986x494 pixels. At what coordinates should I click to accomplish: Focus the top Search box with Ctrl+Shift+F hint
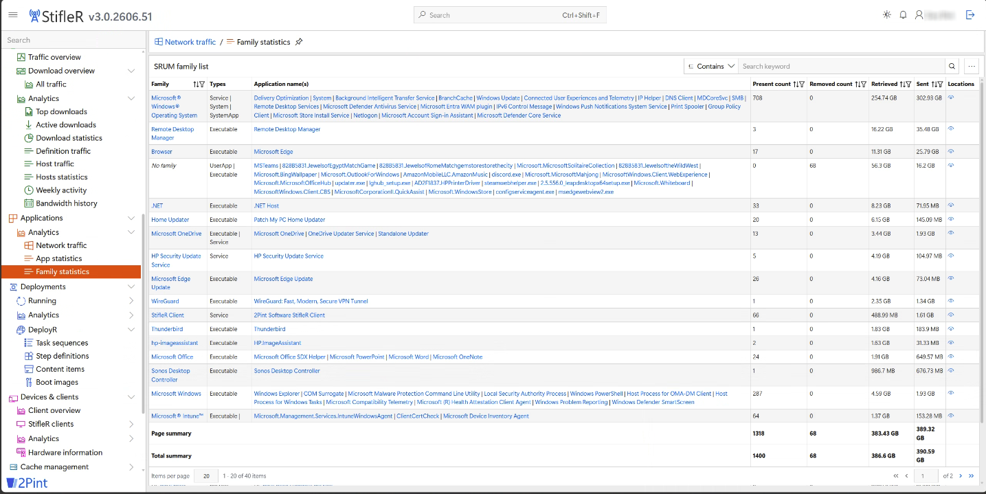(x=510, y=15)
